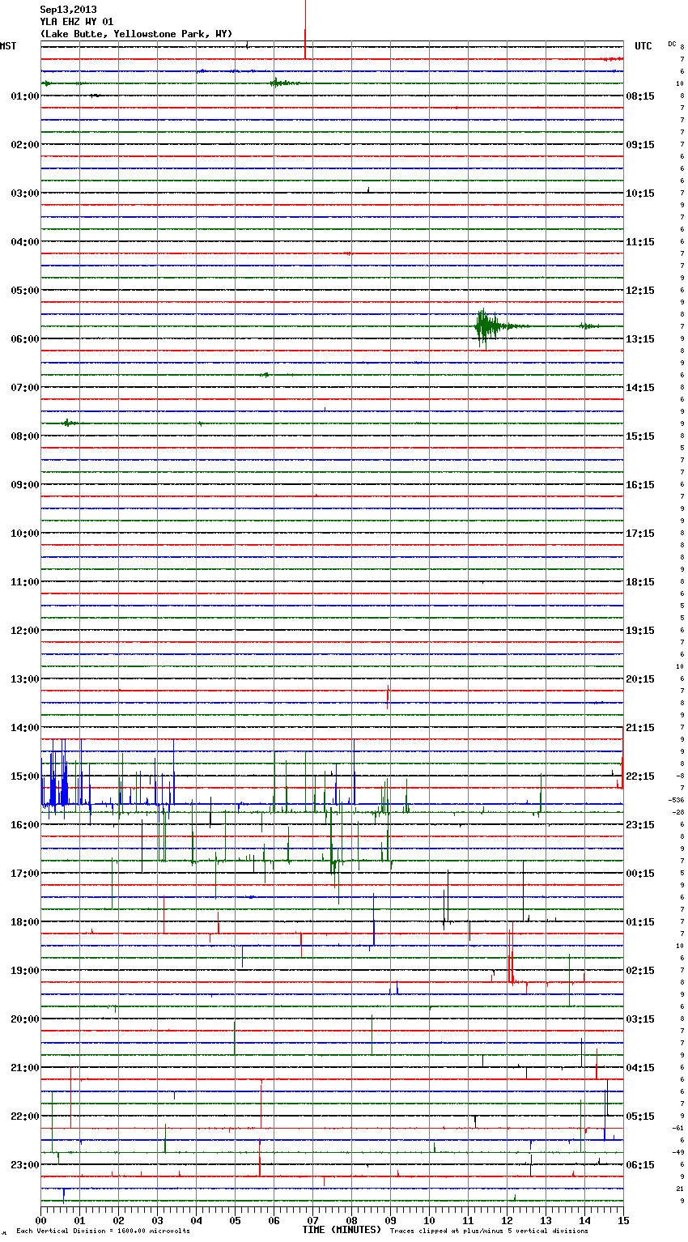
Task: Click the 09:00 MST row label
Action: point(25,485)
